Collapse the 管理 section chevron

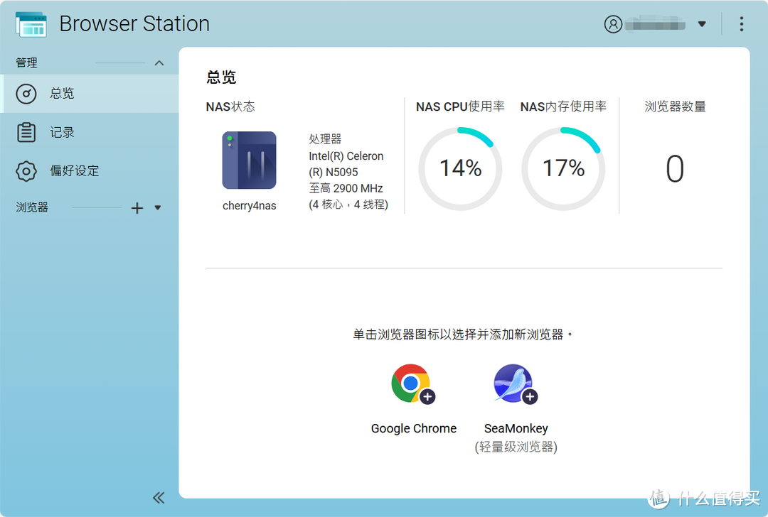click(x=159, y=62)
